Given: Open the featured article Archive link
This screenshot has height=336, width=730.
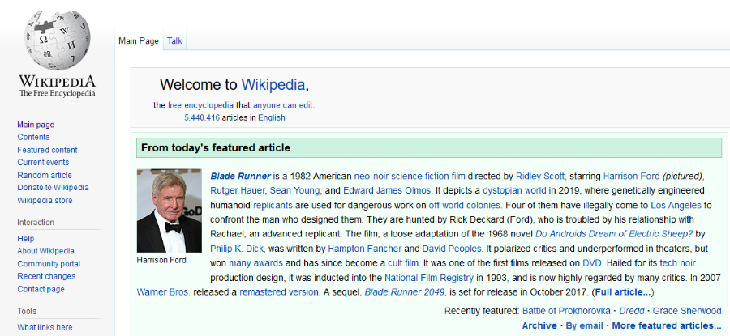Looking at the screenshot, I should pyautogui.click(x=539, y=325).
